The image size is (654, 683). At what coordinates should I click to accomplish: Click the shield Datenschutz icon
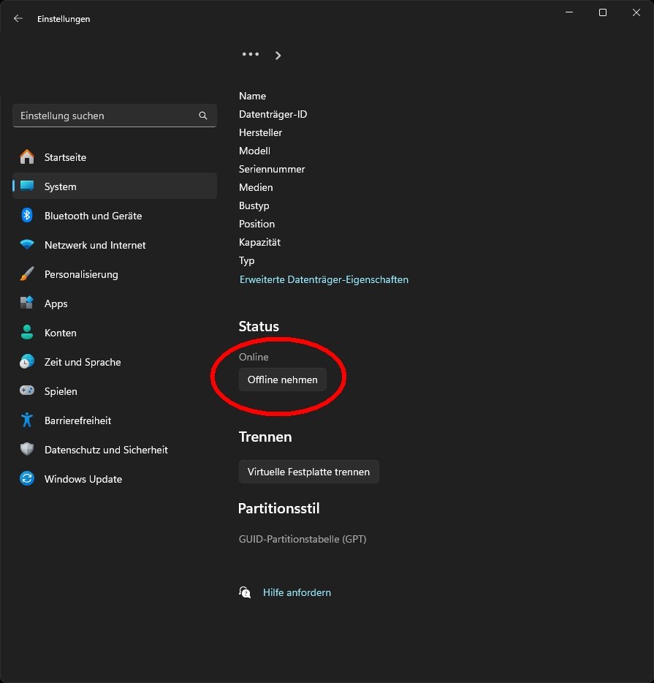27,449
